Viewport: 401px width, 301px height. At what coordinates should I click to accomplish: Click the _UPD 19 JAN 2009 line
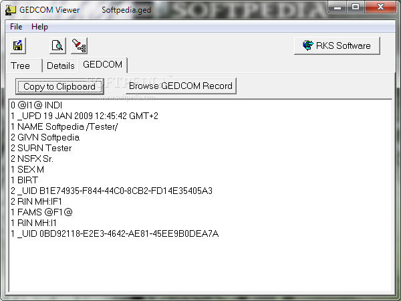(84, 116)
